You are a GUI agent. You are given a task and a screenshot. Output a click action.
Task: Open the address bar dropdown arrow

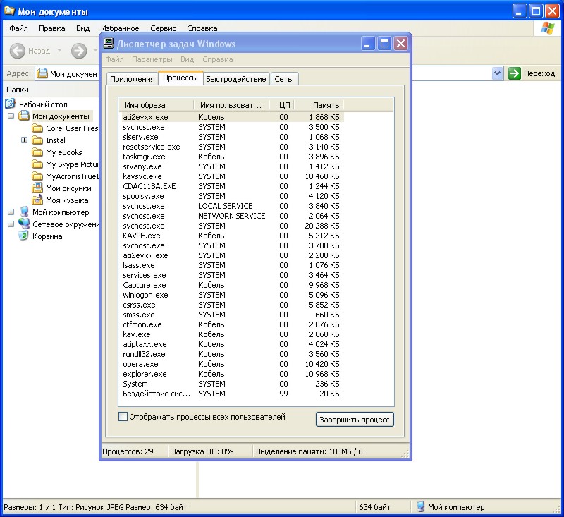(x=497, y=73)
